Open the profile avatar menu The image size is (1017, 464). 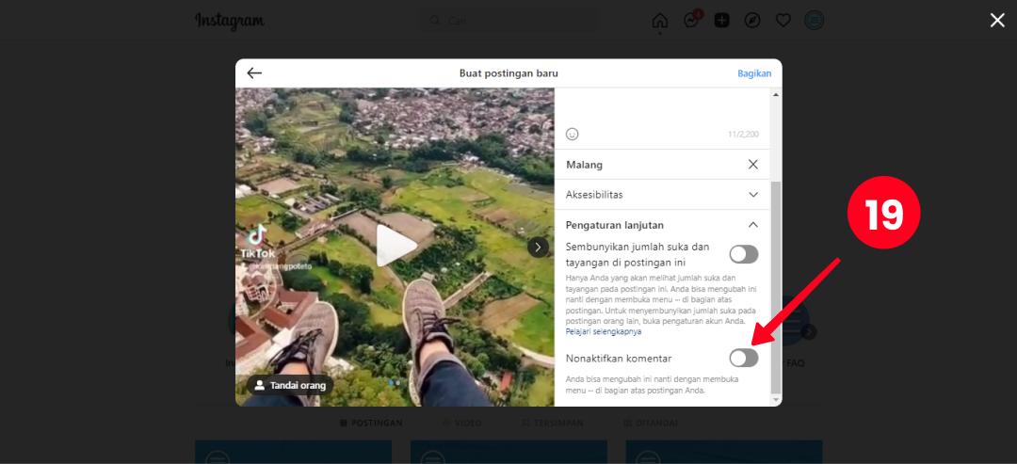tap(814, 21)
